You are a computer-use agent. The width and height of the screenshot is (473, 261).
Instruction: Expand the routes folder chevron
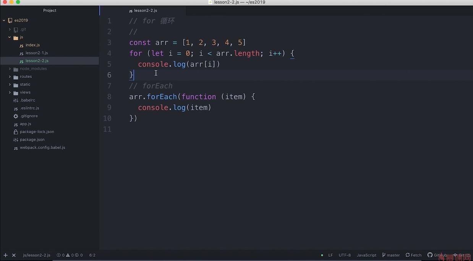click(10, 77)
